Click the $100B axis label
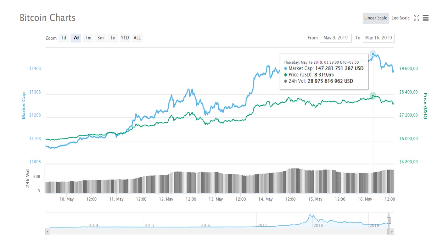This screenshot has width=429, height=241. pyautogui.click(x=35, y=162)
